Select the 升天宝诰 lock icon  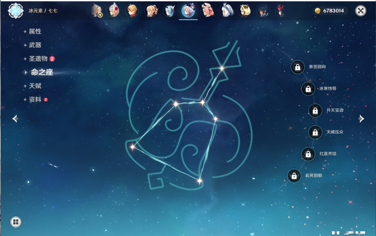315,111
